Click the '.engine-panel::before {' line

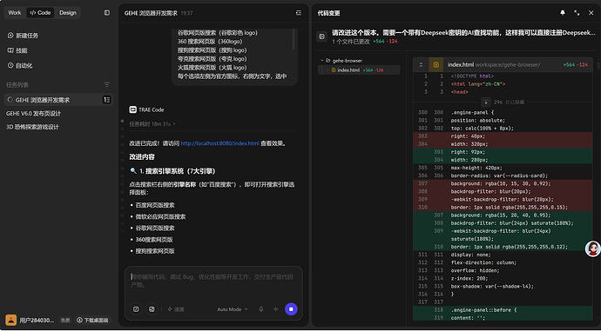(x=484, y=310)
